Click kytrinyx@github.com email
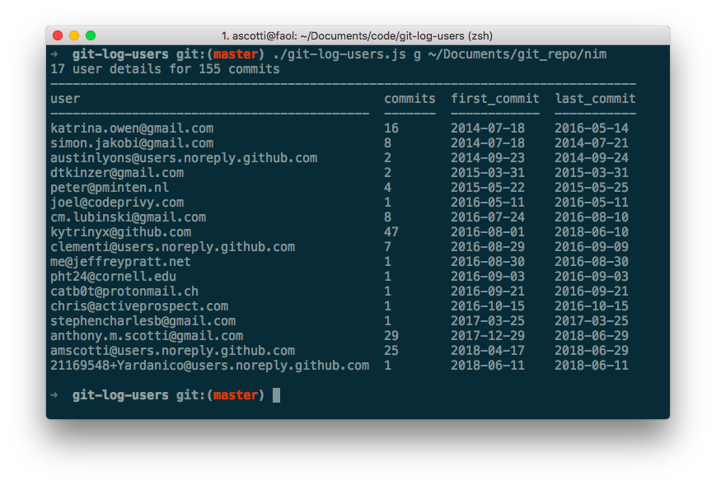 click(121, 232)
